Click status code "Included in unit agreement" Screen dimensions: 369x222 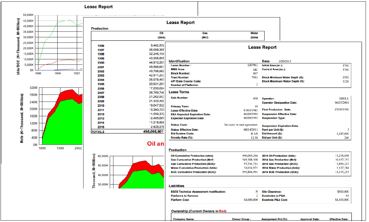click(x=241, y=125)
